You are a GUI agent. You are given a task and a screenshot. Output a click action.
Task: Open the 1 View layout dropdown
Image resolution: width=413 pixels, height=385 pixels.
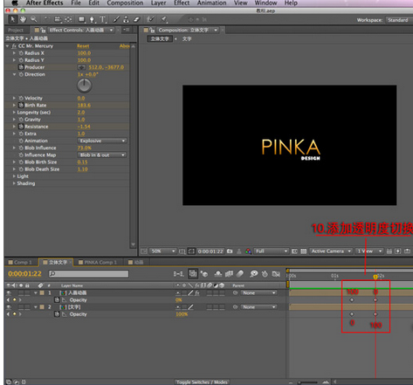tap(369, 251)
